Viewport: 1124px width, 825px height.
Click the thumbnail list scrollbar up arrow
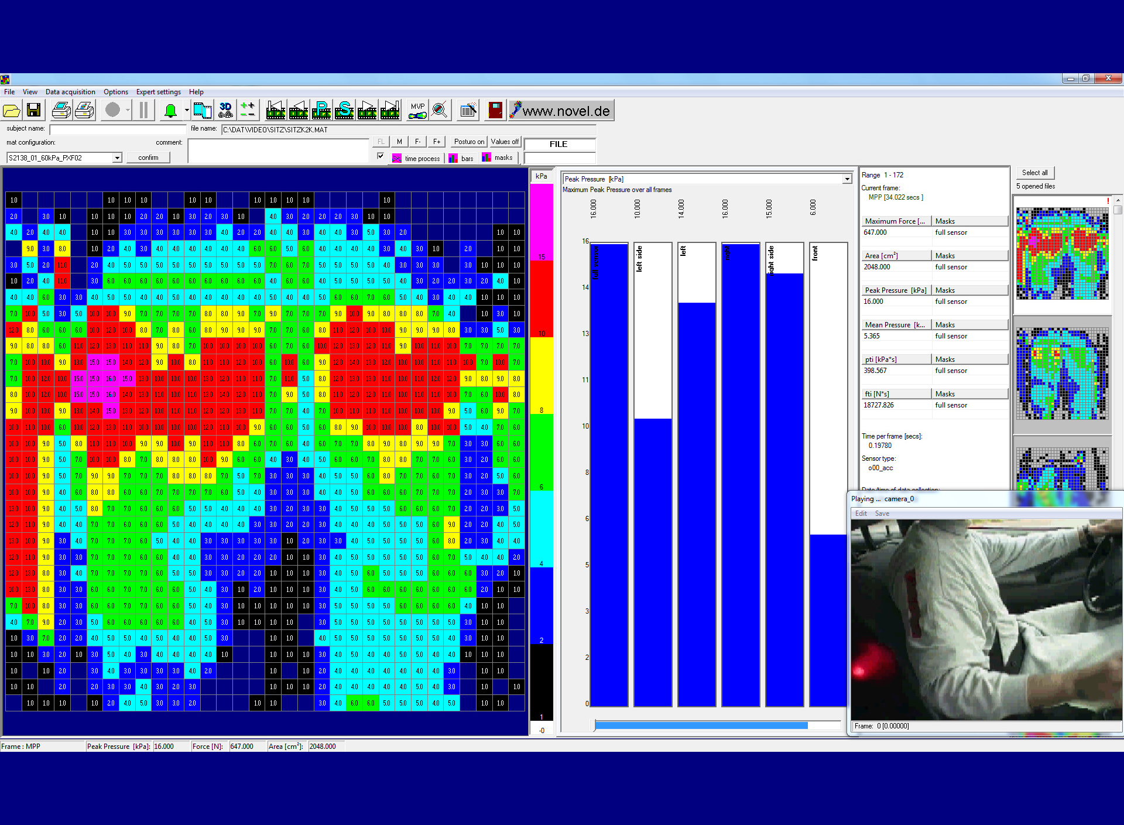point(1118,200)
